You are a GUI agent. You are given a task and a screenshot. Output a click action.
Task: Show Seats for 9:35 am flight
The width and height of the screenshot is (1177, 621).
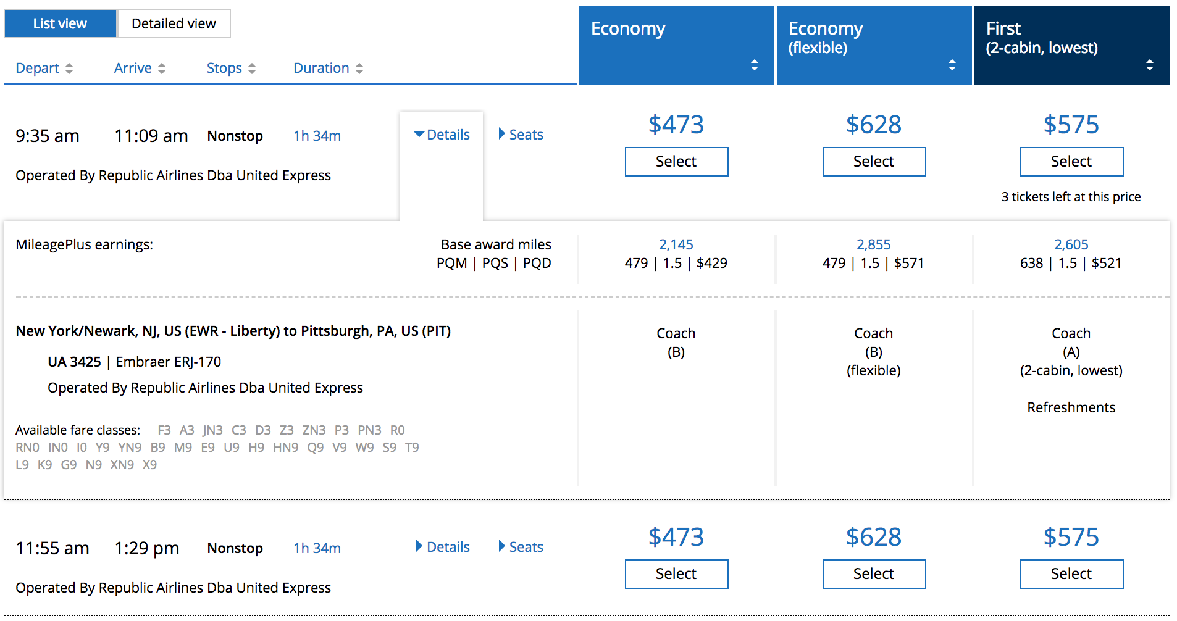[521, 135]
